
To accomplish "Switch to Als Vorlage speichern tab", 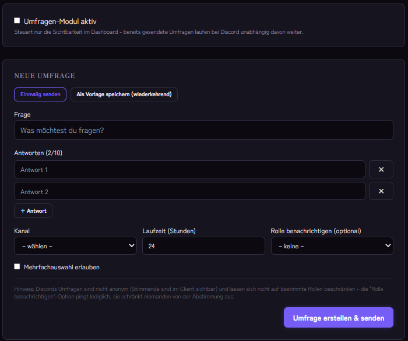I will point(124,94).
